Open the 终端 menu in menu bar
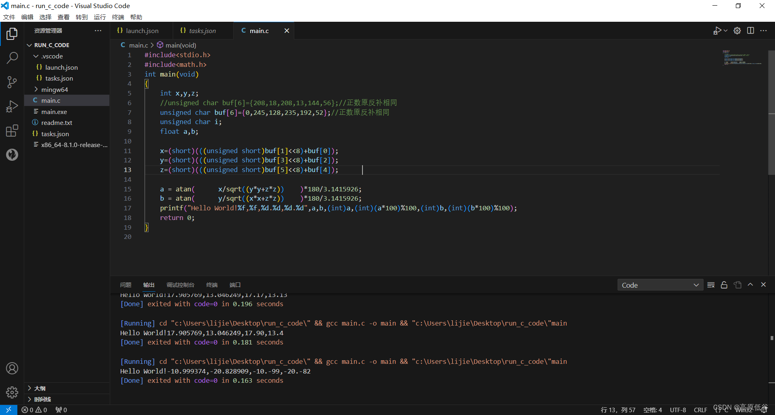Image resolution: width=775 pixels, height=415 pixels. [118, 17]
